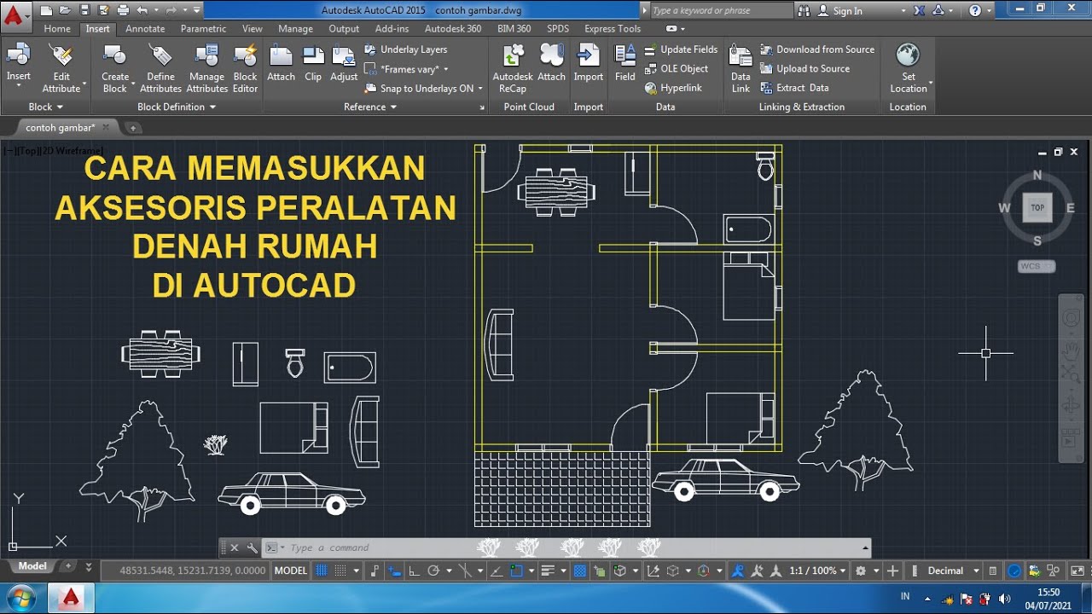The height and width of the screenshot is (614, 1092).
Task: Expand the Block panel dropdown
Action: pyautogui.click(x=46, y=107)
